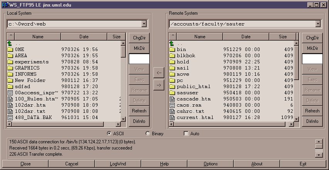Screen dimensions: 329x170
Task: Click the remote parent directory up-arrow icon
Action: point(172,44)
